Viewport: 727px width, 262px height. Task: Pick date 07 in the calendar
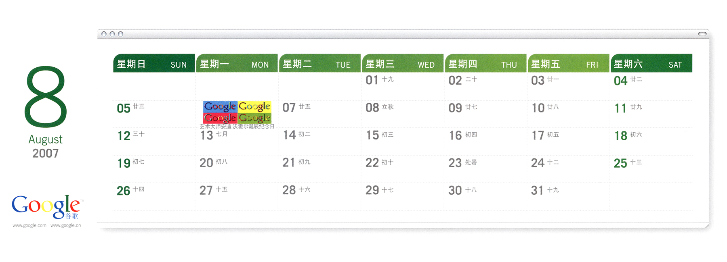(x=289, y=108)
